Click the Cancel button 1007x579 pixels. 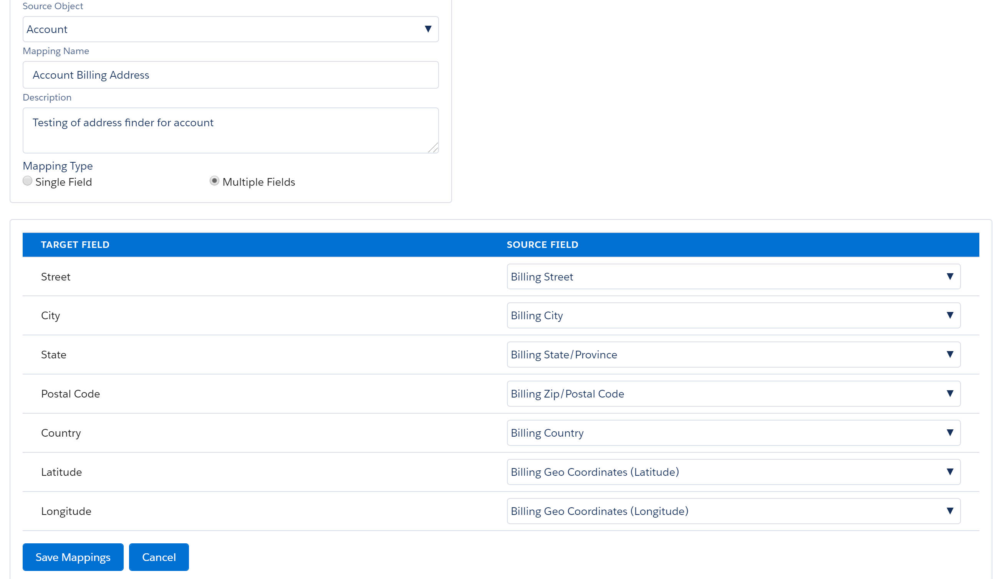(x=158, y=557)
